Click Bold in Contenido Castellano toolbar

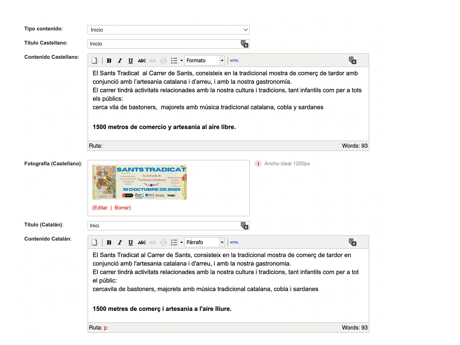click(x=109, y=61)
